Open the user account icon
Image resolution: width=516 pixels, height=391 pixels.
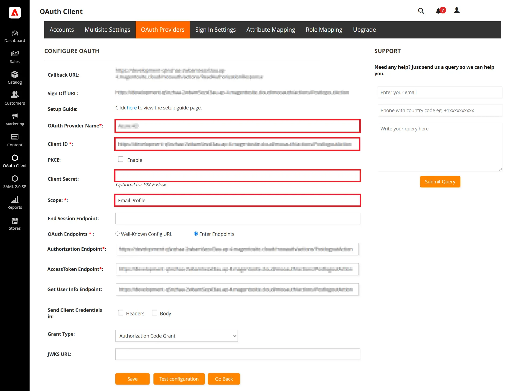[x=457, y=10]
